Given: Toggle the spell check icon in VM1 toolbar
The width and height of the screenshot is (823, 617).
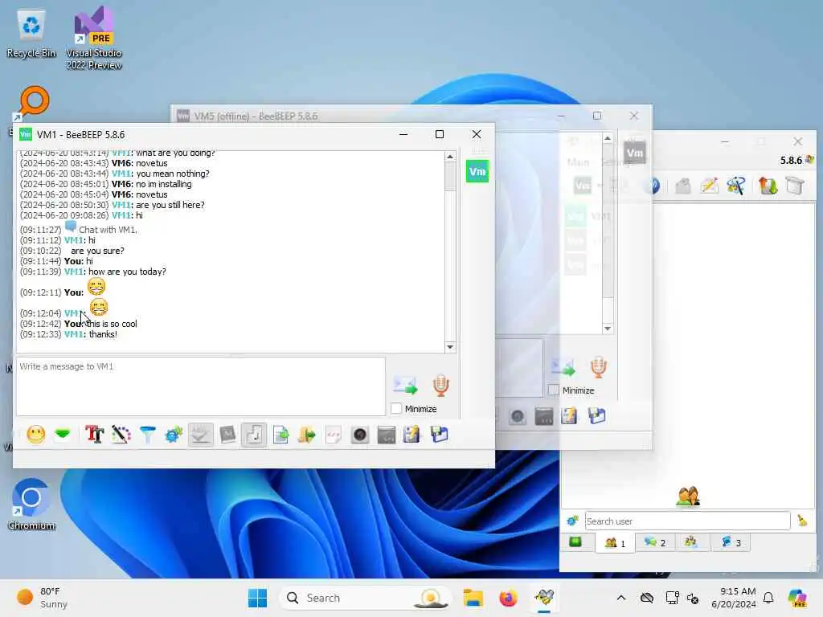Looking at the screenshot, I should (200, 435).
